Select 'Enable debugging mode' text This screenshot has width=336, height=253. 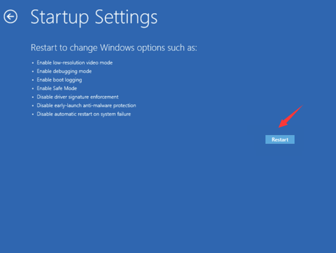coord(64,71)
